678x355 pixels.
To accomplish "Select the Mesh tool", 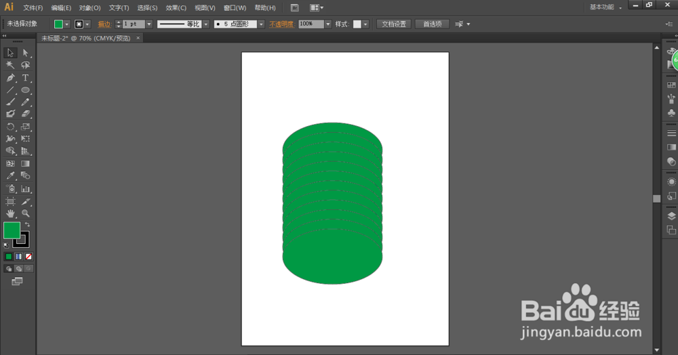I will coord(10,164).
